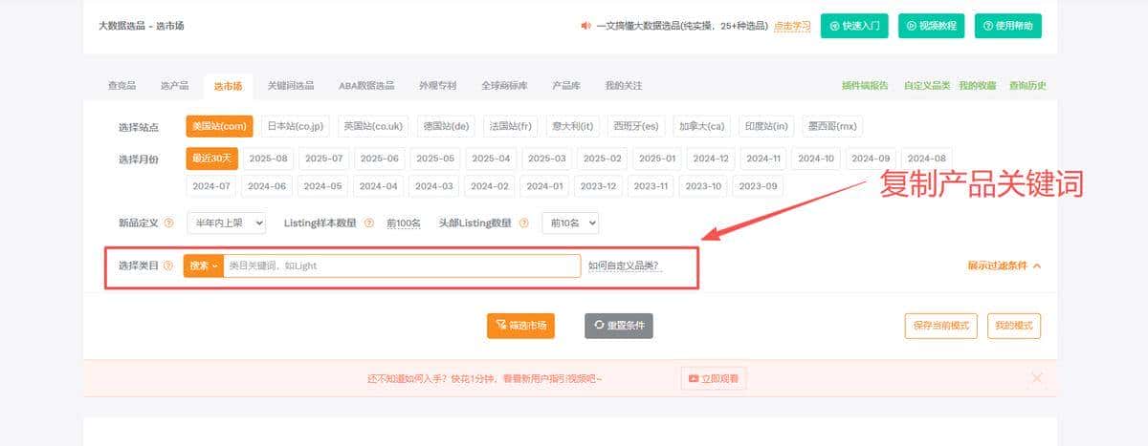Image resolution: width=1148 pixels, height=446 pixels.
Task: Click the help icon next to Listing样本数量
Action: point(369,223)
